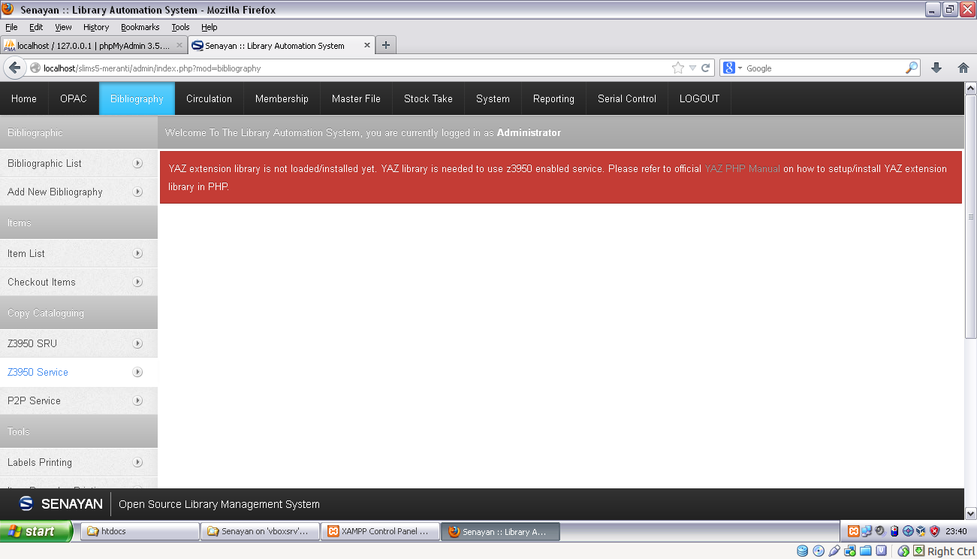Open the Stock Take module
Image resolution: width=977 pixels, height=559 pixels.
428,98
